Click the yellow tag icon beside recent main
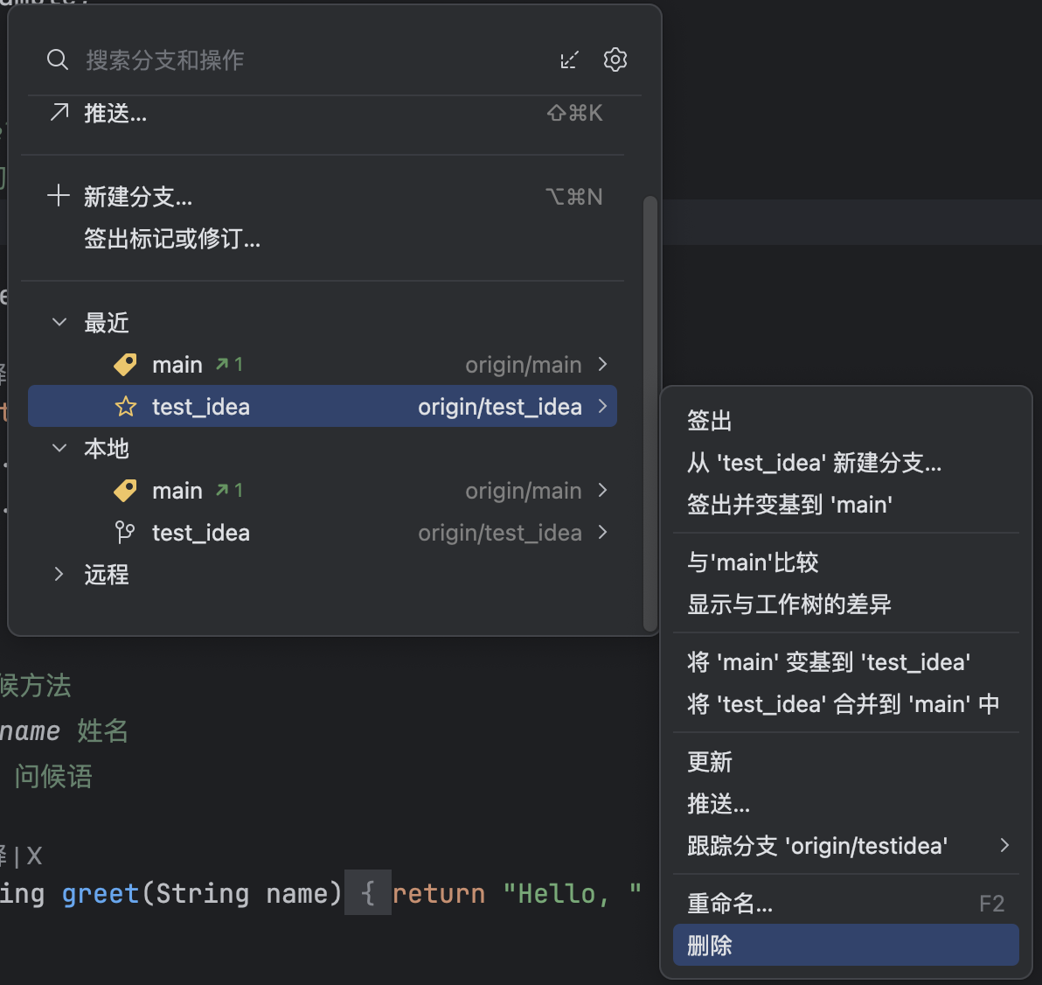This screenshot has height=985, width=1042. 124,364
